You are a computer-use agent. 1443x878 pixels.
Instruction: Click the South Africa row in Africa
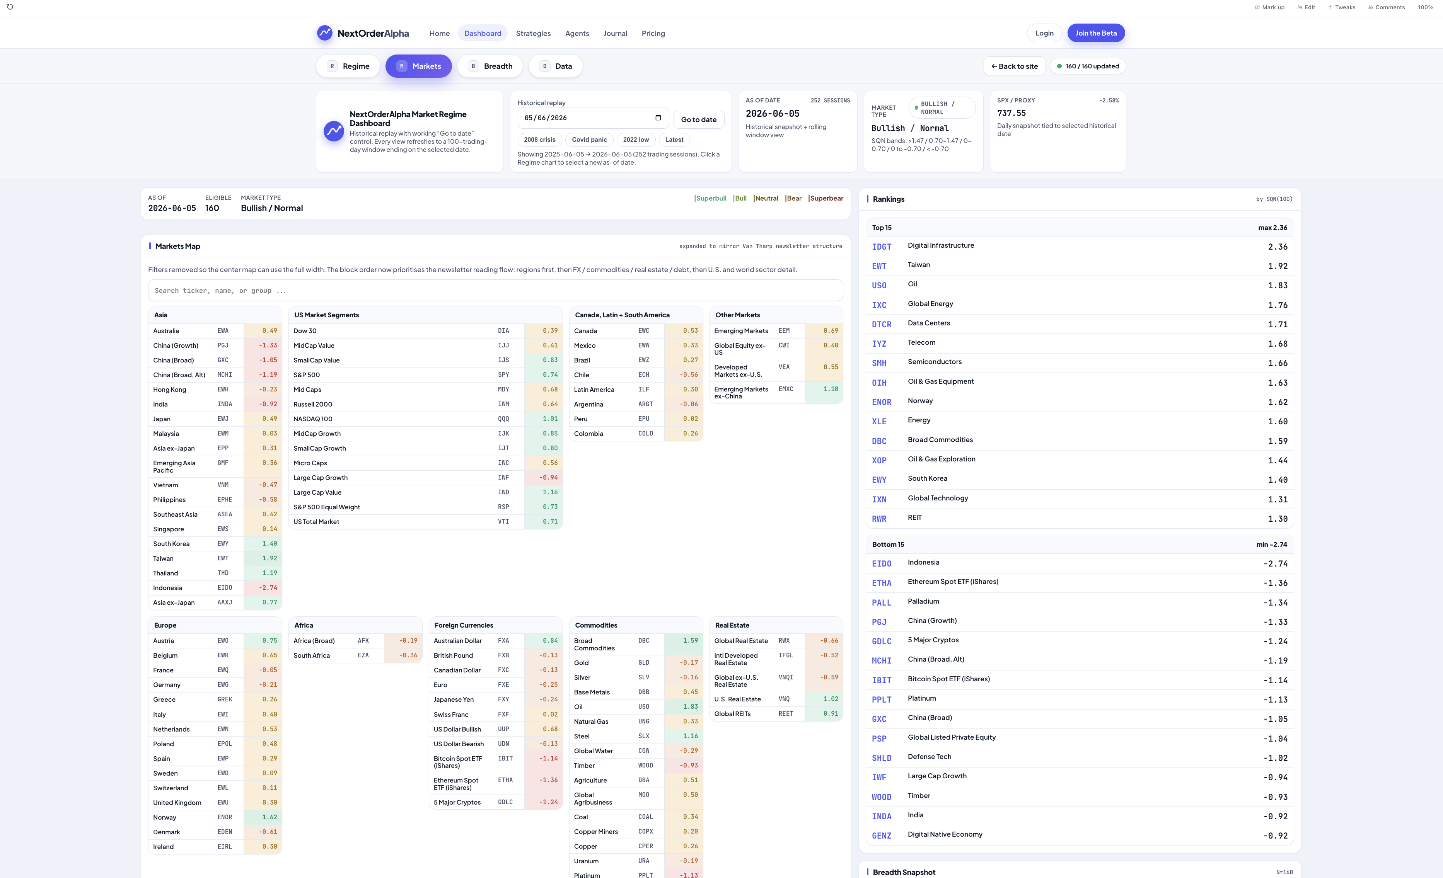click(x=355, y=655)
